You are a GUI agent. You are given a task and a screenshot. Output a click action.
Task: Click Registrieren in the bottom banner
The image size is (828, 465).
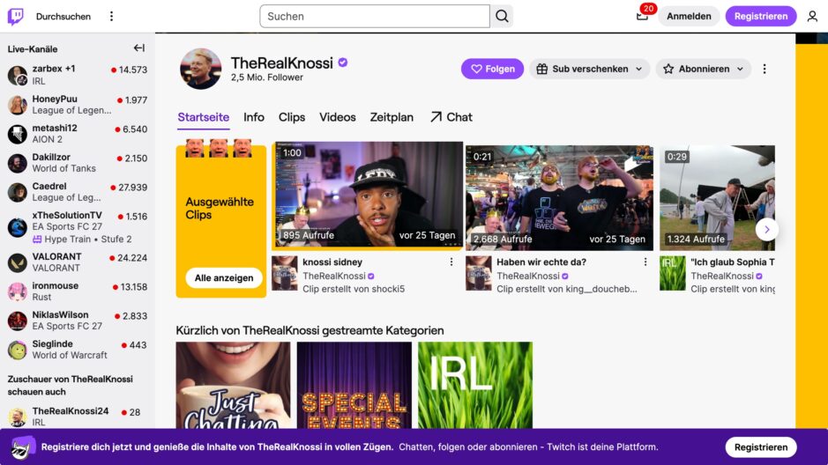[x=761, y=447]
